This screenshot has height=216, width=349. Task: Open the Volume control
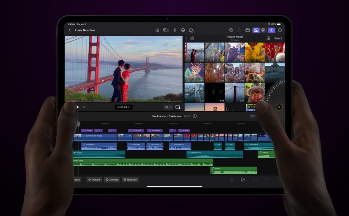click(95, 179)
